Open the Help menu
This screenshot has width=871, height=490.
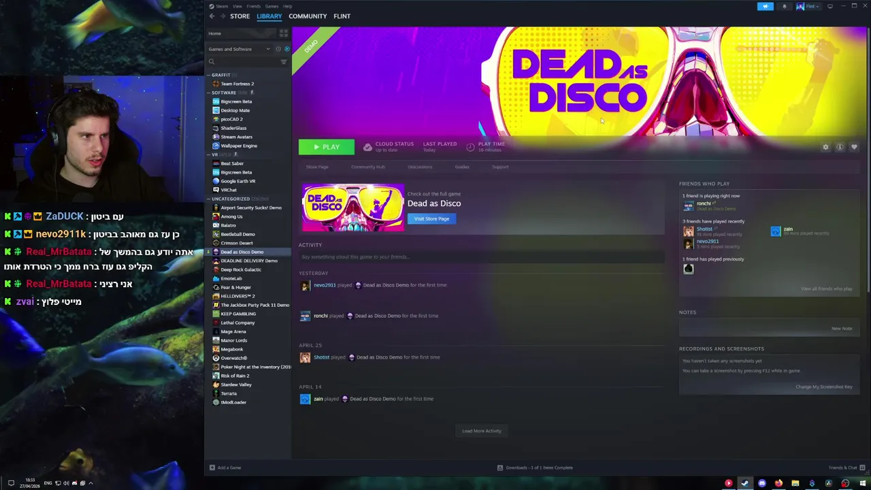tap(288, 6)
